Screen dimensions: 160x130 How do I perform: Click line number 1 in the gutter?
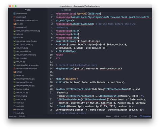tap(52, 14)
